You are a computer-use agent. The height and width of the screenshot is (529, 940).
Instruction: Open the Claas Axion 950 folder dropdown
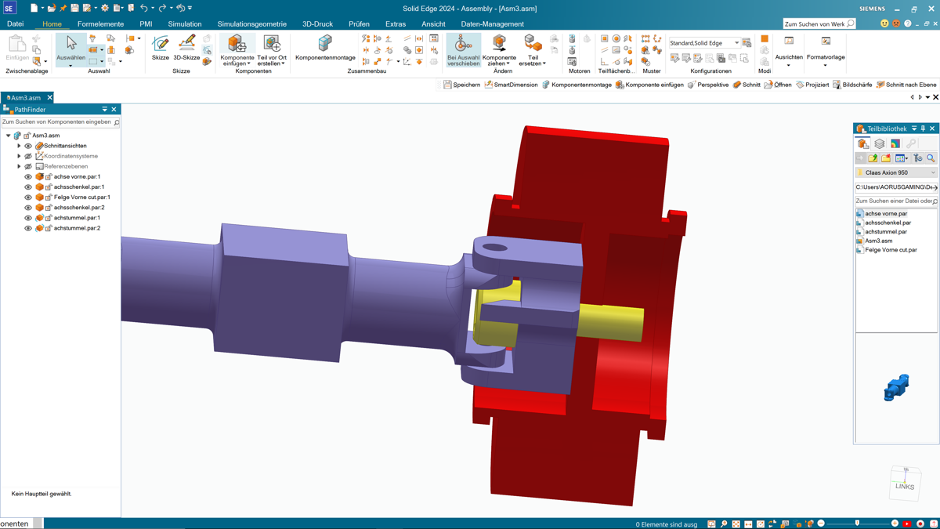(932, 173)
